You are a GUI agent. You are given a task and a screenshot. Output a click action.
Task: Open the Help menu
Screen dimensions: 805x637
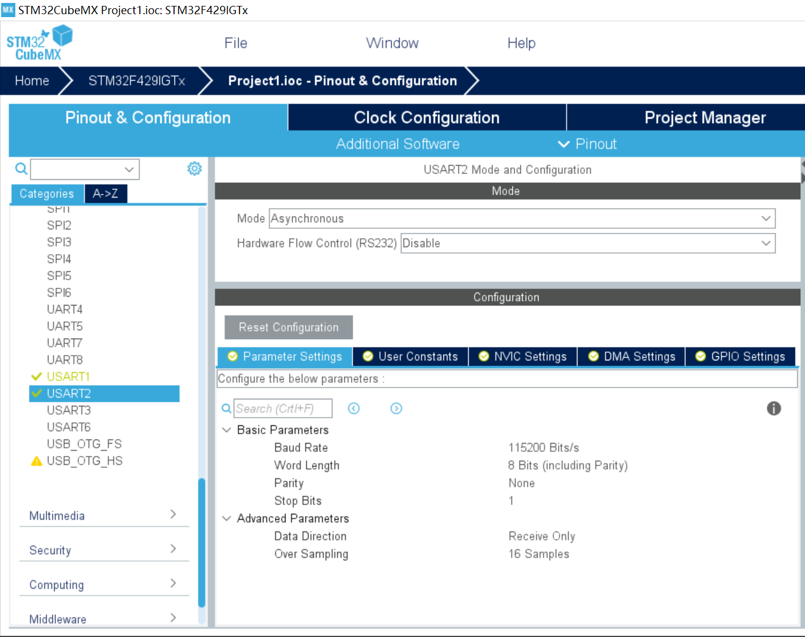pyautogui.click(x=521, y=43)
